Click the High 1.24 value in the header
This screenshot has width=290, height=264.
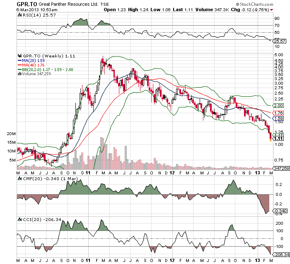coord(138,10)
